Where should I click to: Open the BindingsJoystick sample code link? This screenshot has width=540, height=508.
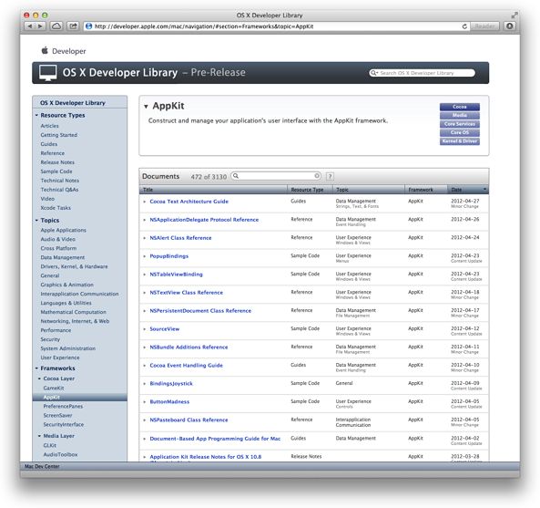coord(171,383)
